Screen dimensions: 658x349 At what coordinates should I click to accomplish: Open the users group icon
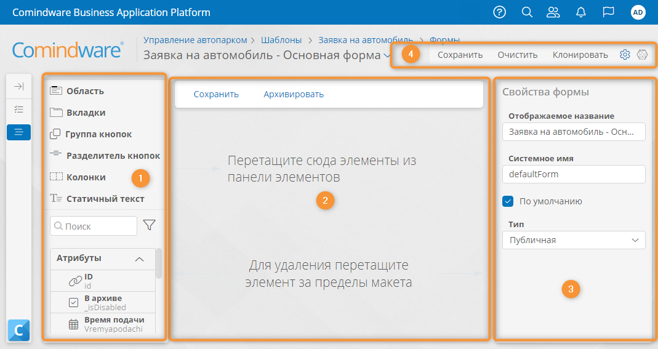click(x=553, y=12)
